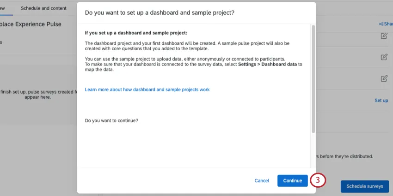393x196 pixels.
Task: Switch to the Schedule and content tab
Action: tap(43, 8)
